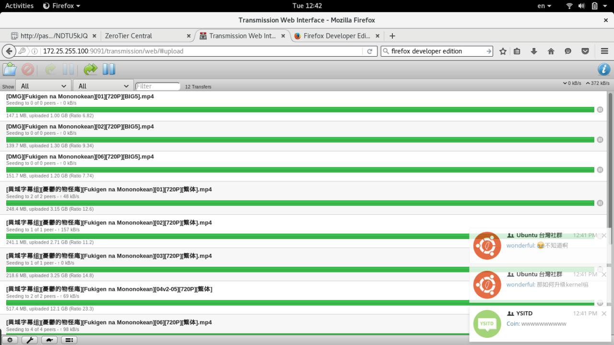The image size is (614, 345).
Task: Toggle turtle speed limit mode
Action: [49, 340]
